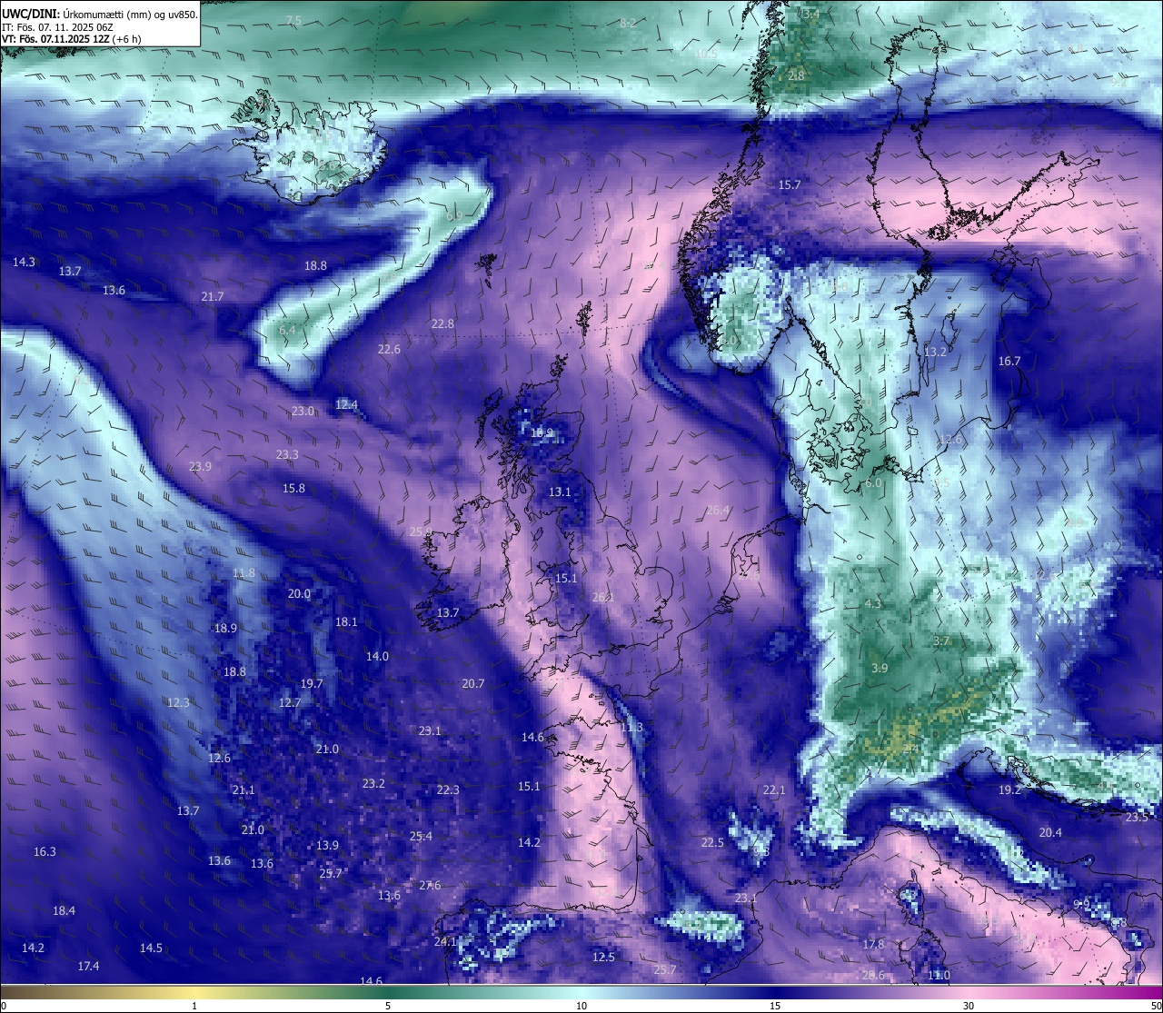The image size is (1163, 1013).
Task: Select the 14.0 map value
Action: pos(377,656)
